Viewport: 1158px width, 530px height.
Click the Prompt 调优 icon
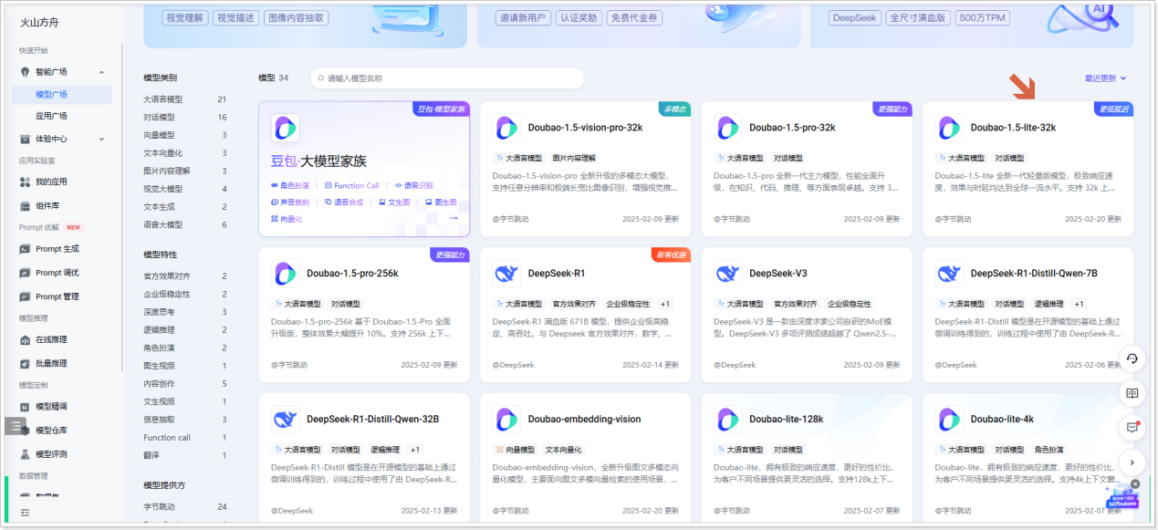[25, 272]
